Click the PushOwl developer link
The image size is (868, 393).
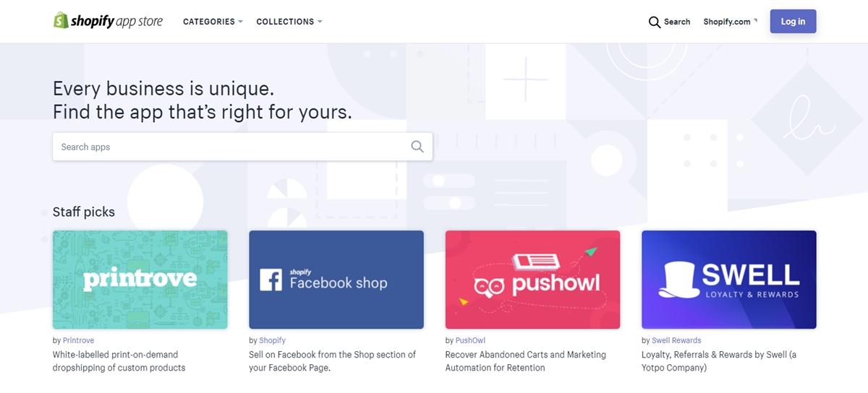tap(469, 340)
